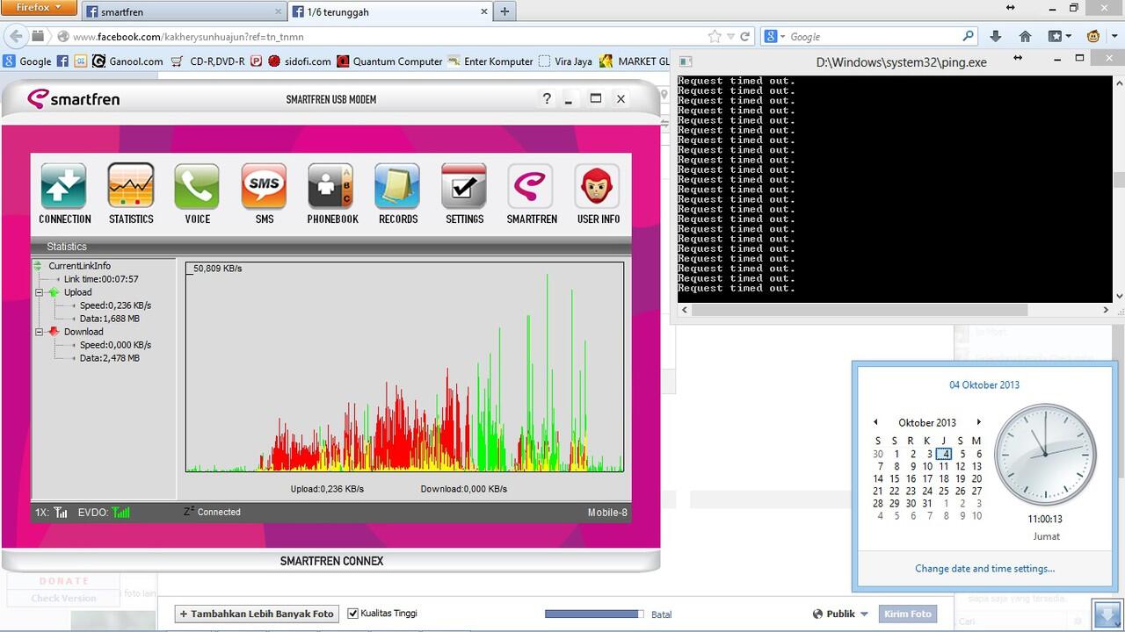Click the ping.exe window title icon
Screen dimensions: 1125x632
(686, 61)
